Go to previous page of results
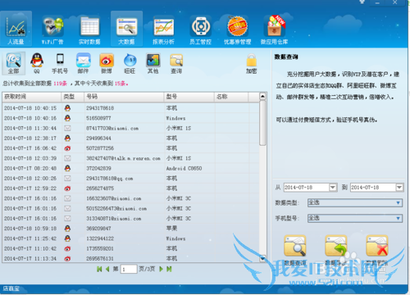Image resolution: width=410 pixels, height=295 pixels. pos(107,269)
